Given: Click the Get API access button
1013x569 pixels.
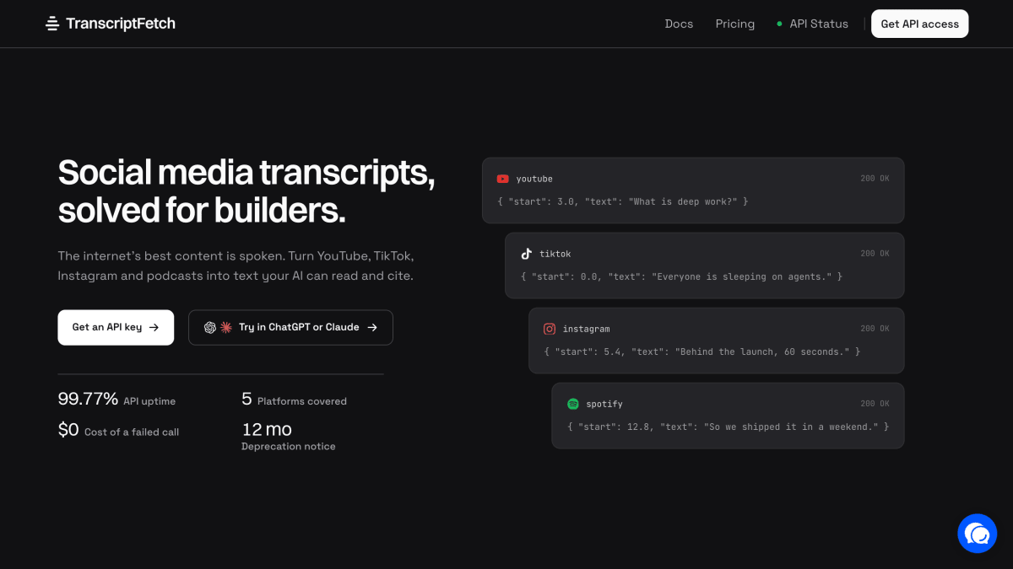Looking at the screenshot, I should 920,24.
